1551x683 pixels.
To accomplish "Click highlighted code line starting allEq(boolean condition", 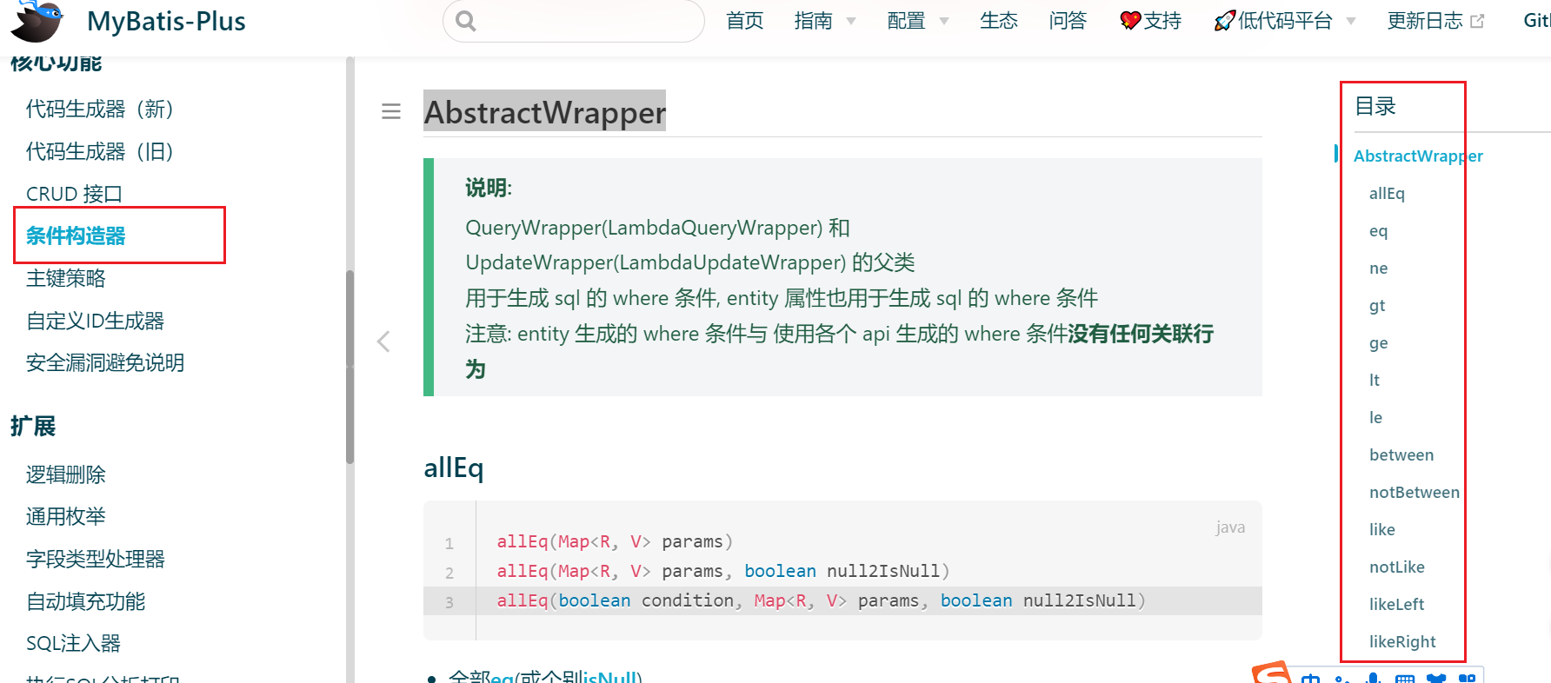I will tap(821, 600).
